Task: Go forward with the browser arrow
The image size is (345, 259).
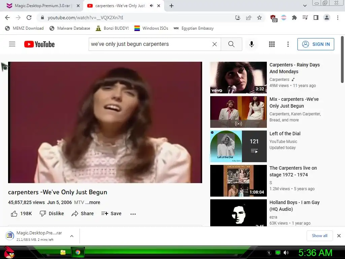Action: pos(18,18)
